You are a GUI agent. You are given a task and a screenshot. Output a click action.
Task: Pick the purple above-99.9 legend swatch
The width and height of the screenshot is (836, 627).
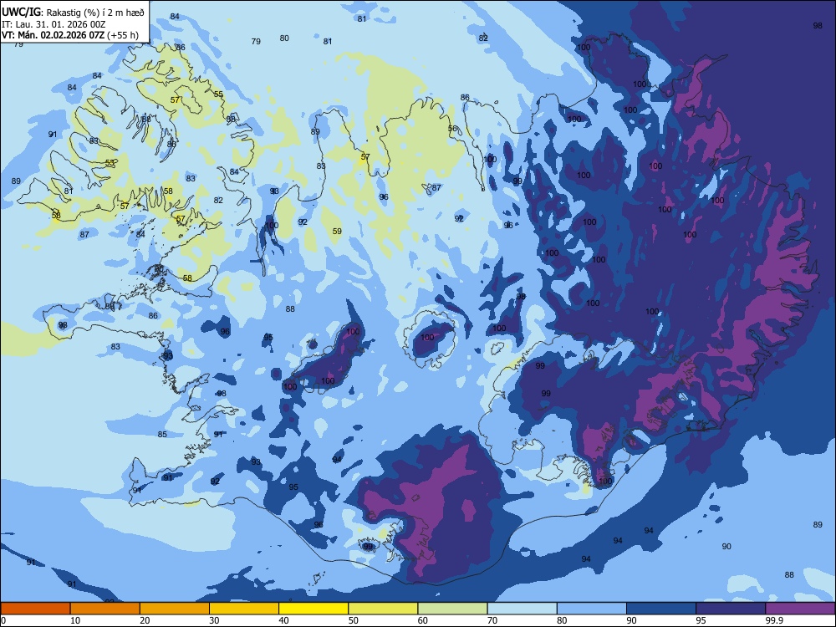coord(800,609)
